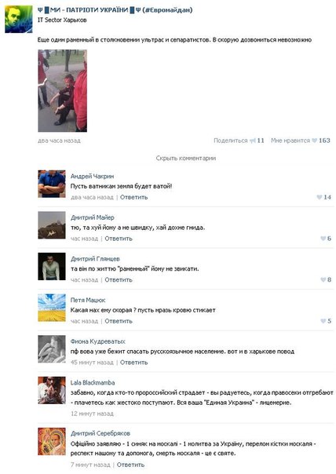Screen dimensions: 336x474
Task: Reply to Дмитрий Серебряков with Ответить
Action: (130, 465)
